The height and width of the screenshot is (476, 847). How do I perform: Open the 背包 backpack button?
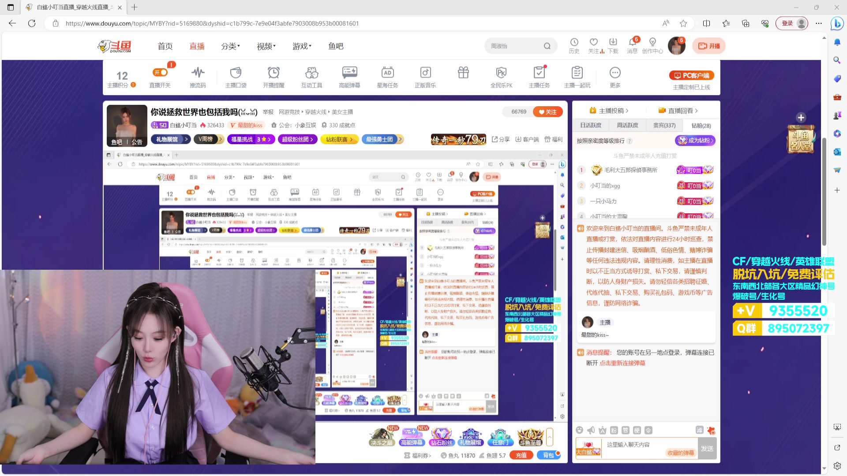pos(548,455)
